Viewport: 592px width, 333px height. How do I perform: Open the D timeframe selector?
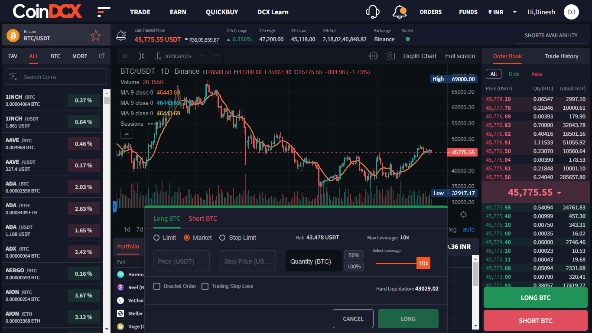124,56
